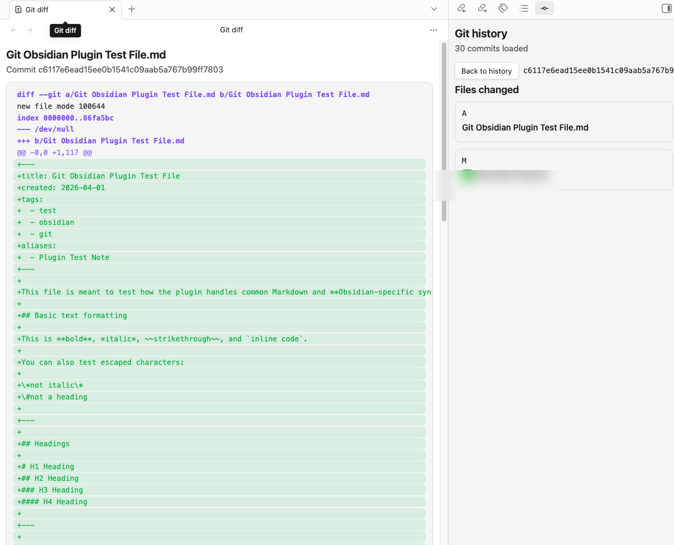Open the outline panel icon
This screenshot has height=545, width=674.
[x=523, y=8]
